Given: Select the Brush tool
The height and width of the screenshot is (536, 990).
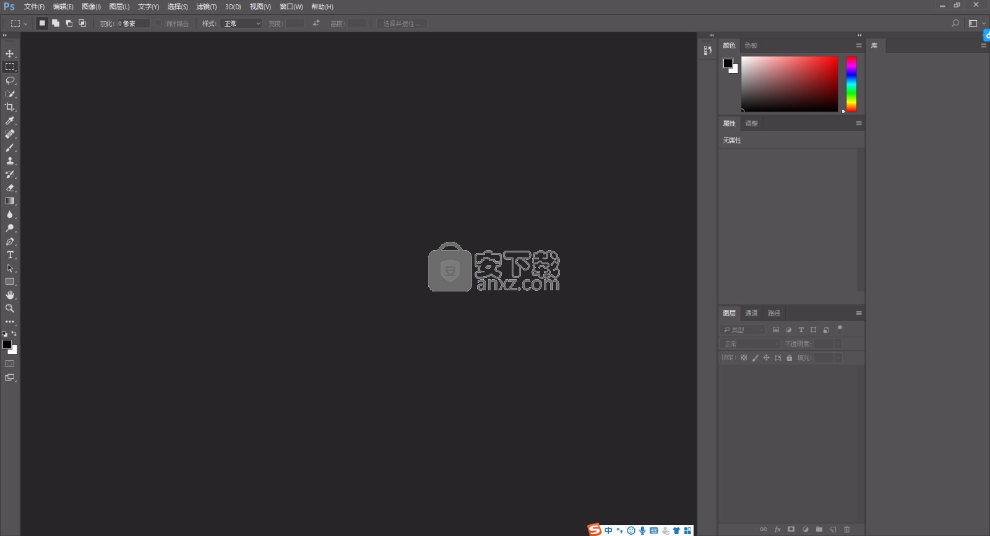Looking at the screenshot, I should coord(10,147).
